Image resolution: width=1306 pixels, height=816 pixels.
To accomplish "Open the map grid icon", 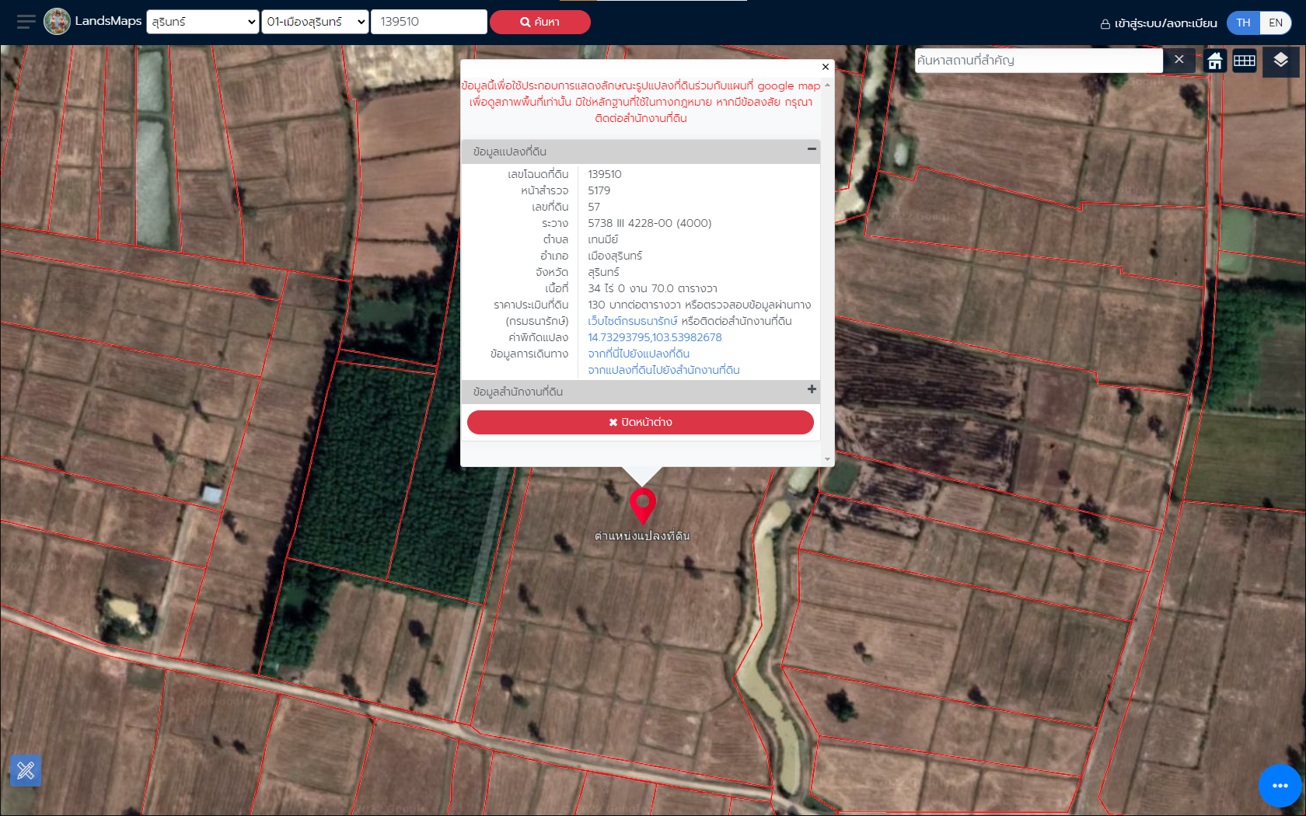I will point(1245,61).
